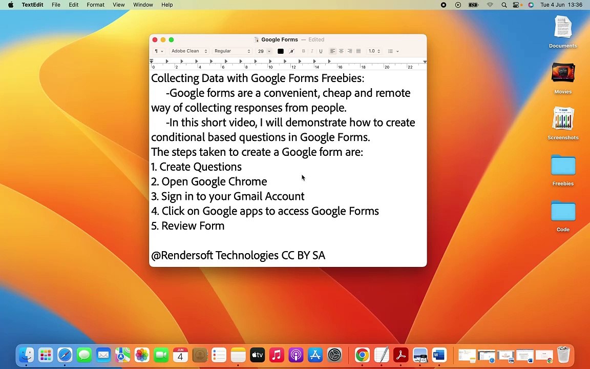Click the Edited status in the title bar

[316, 39]
